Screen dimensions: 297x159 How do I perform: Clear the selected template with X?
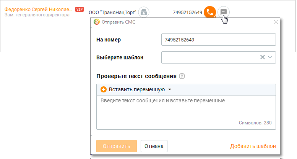click(262, 57)
